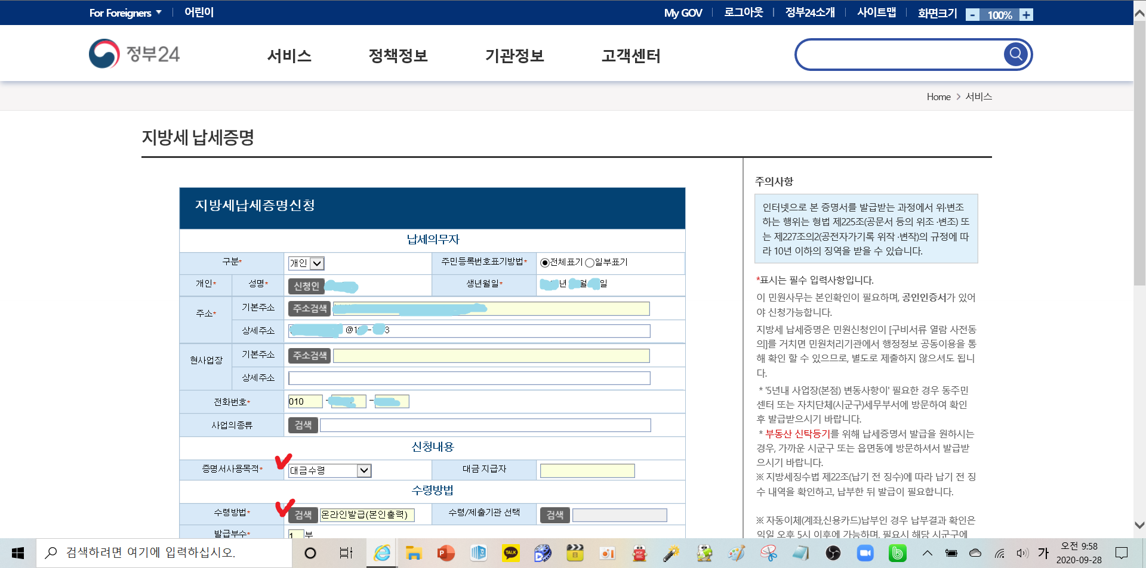Viewport: 1146px width, 568px height.
Task: Go to My GOV page
Action: [x=683, y=13]
